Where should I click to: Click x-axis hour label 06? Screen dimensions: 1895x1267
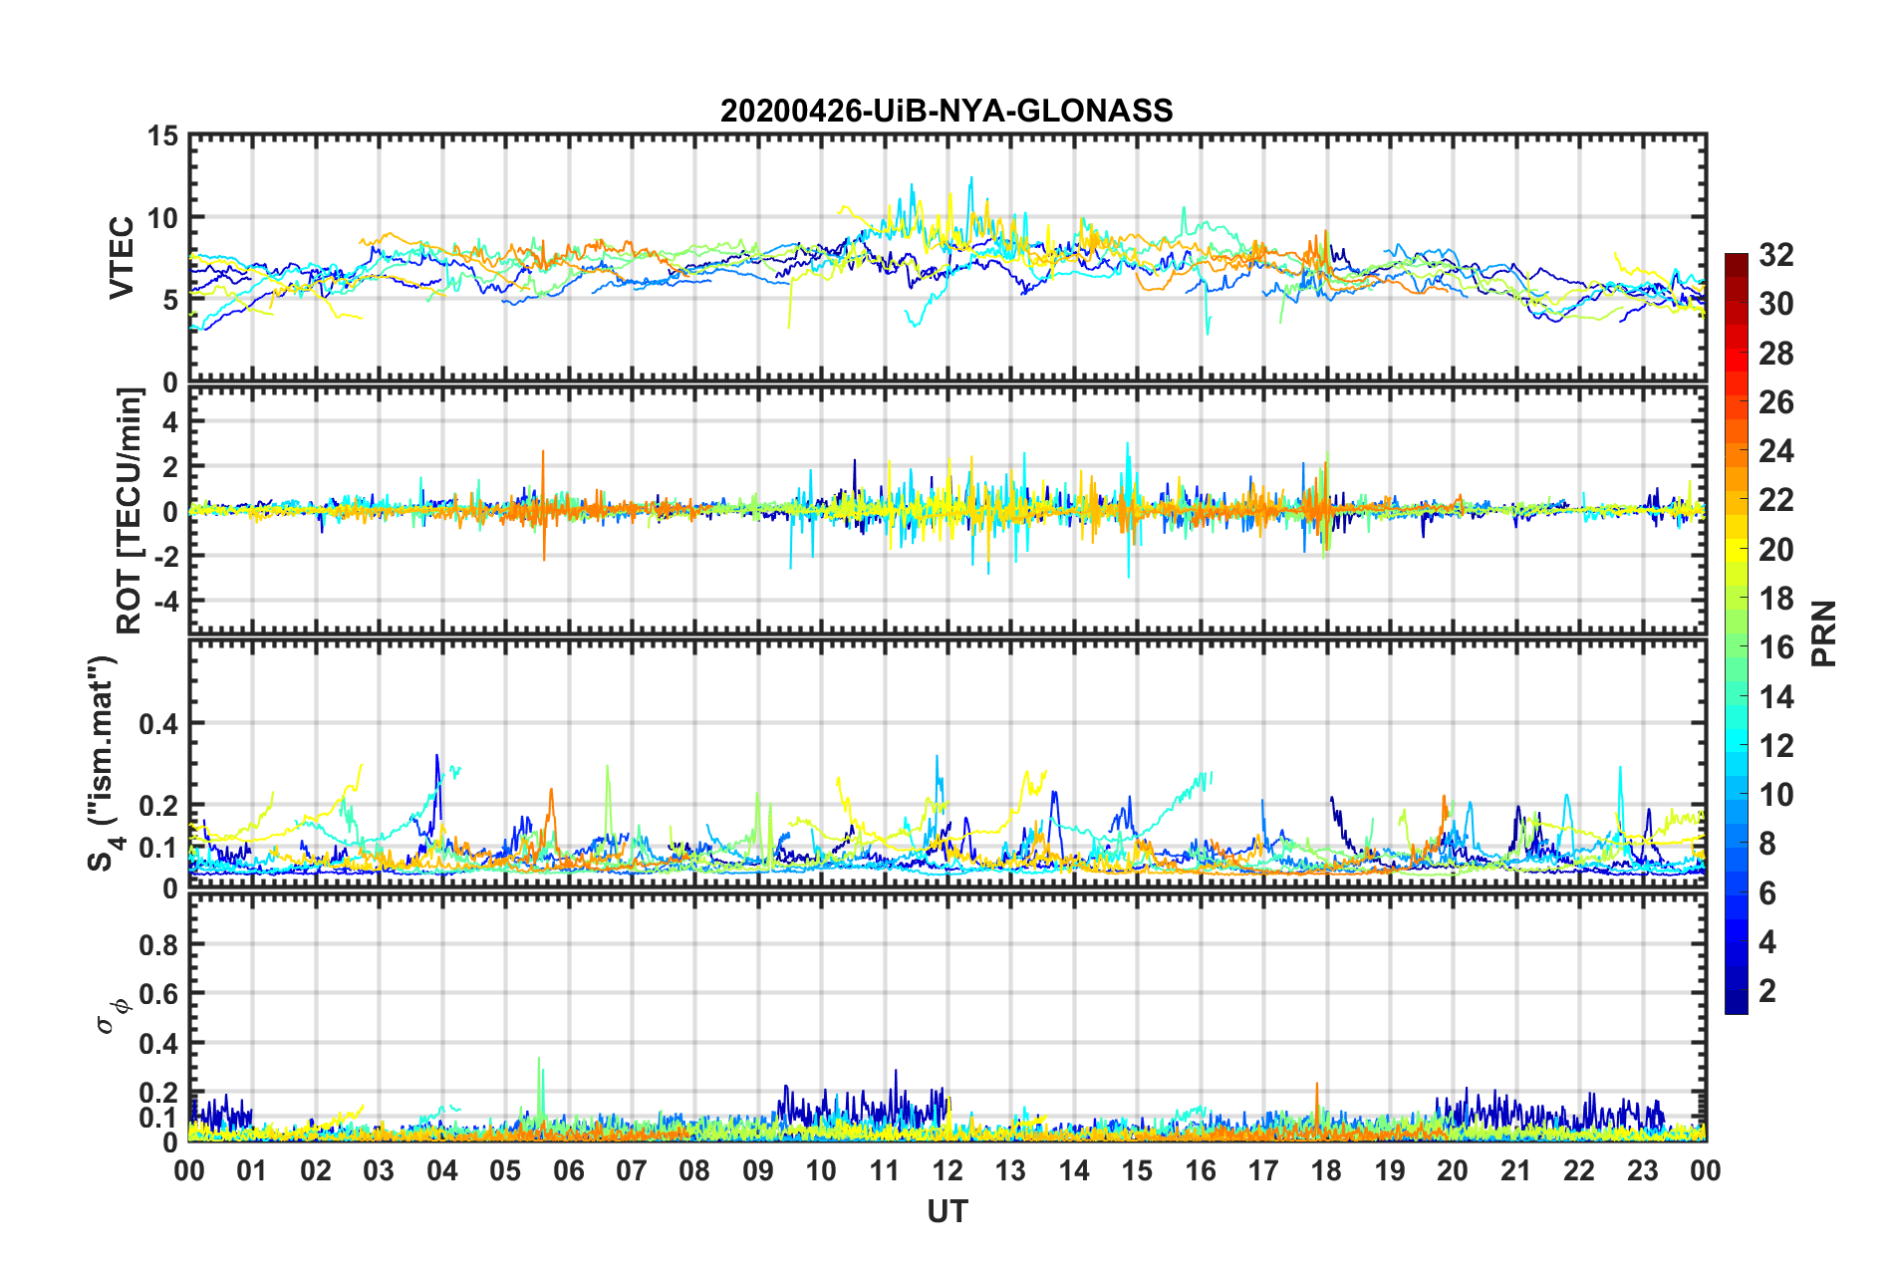pos(568,1170)
